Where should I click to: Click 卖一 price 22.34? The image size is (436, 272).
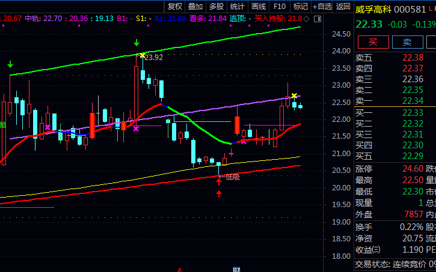click(413, 101)
